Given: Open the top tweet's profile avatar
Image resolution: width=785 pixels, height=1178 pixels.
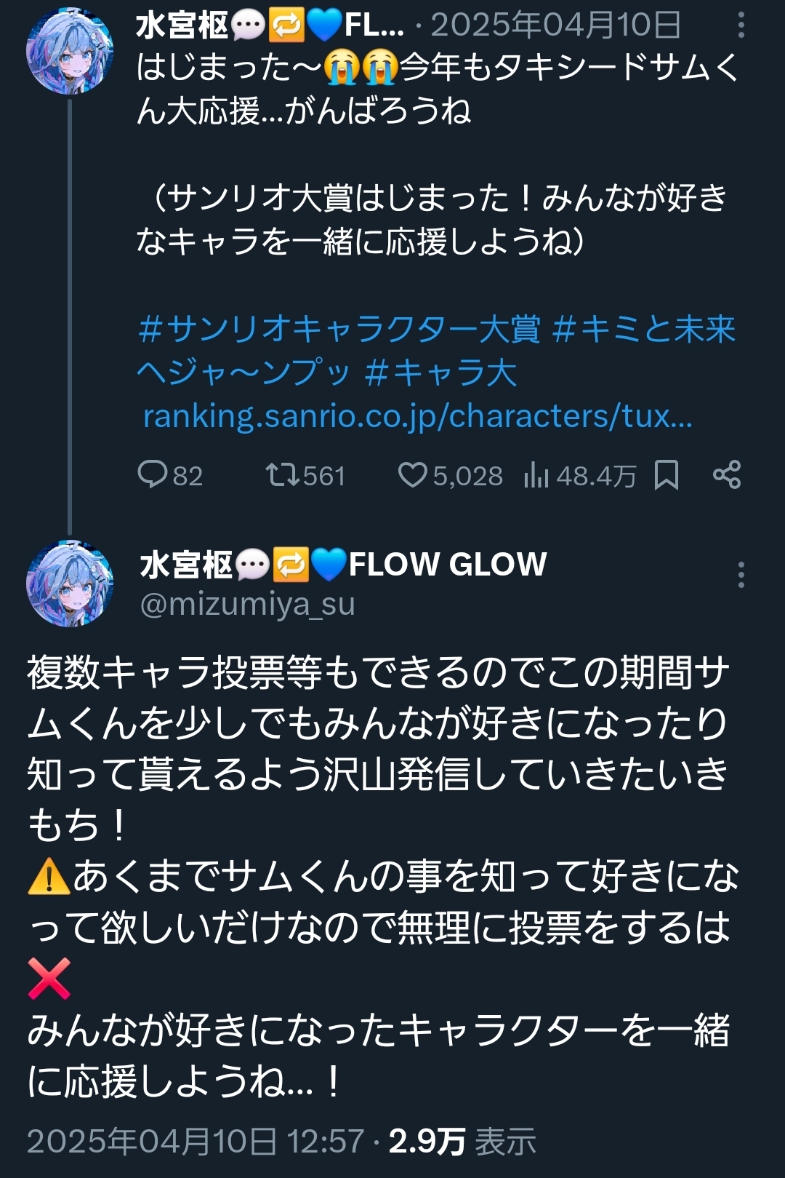Looking at the screenshot, I should tap(70, 51).
